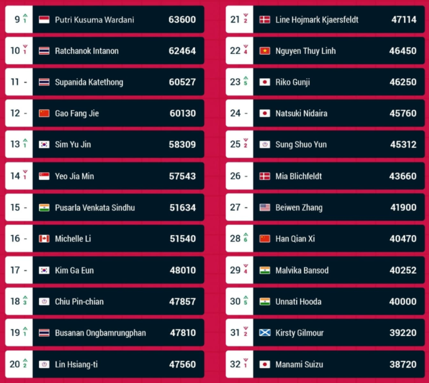Click red down arrow at rank 22
Screen dimensions: 429x383
point(246,46)
